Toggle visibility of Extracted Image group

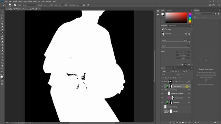[x=162, y=90]
